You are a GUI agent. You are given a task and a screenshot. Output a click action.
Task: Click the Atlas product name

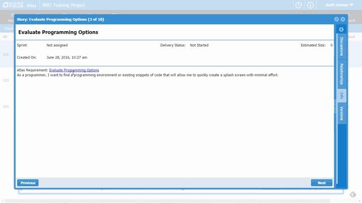pyautogui.click(x=32, y=6)
